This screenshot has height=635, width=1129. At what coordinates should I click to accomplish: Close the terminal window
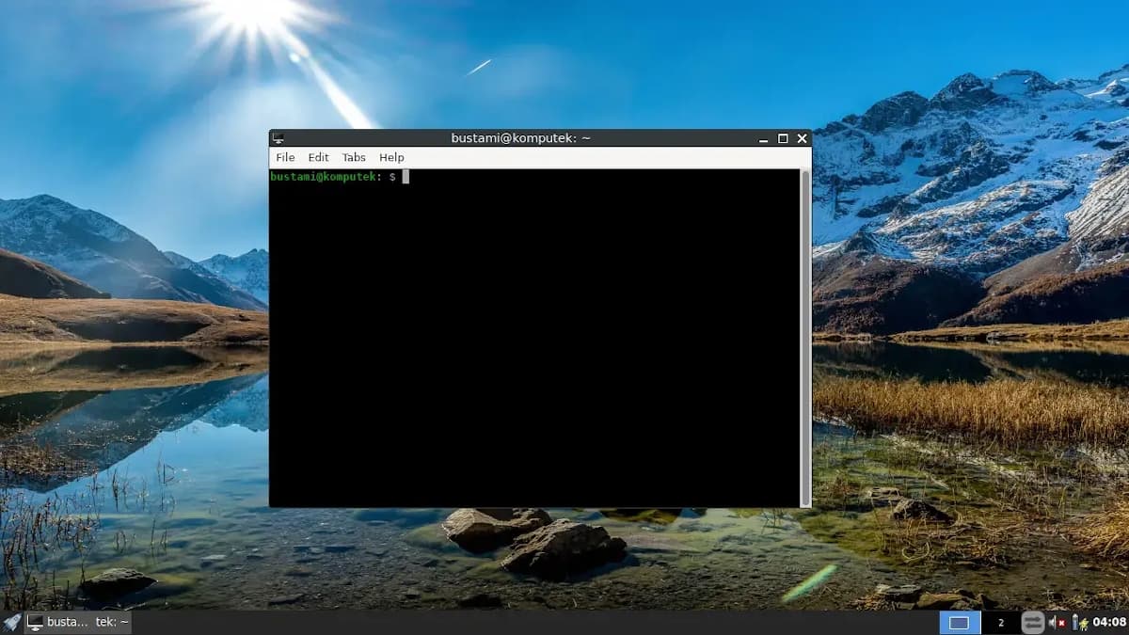click(802, 138)
